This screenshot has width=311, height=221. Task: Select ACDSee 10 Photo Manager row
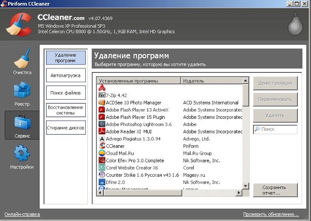point(134,103)
